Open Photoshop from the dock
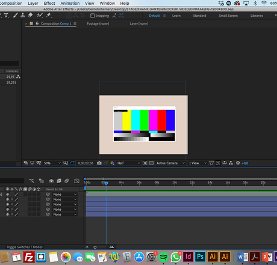 [200, 257]
